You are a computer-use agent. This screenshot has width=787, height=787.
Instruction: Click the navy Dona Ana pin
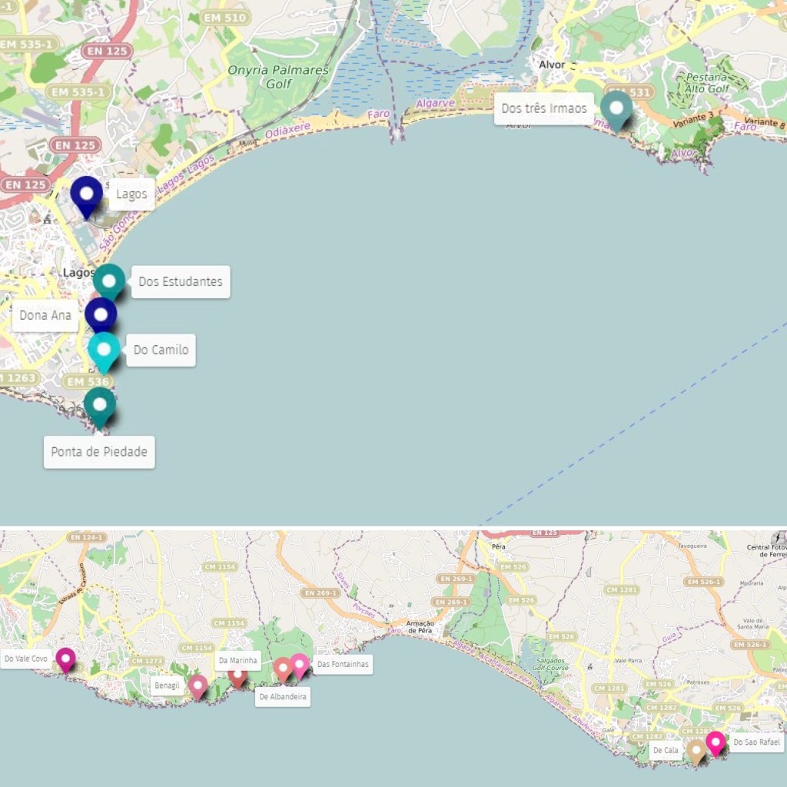[101, 316]
